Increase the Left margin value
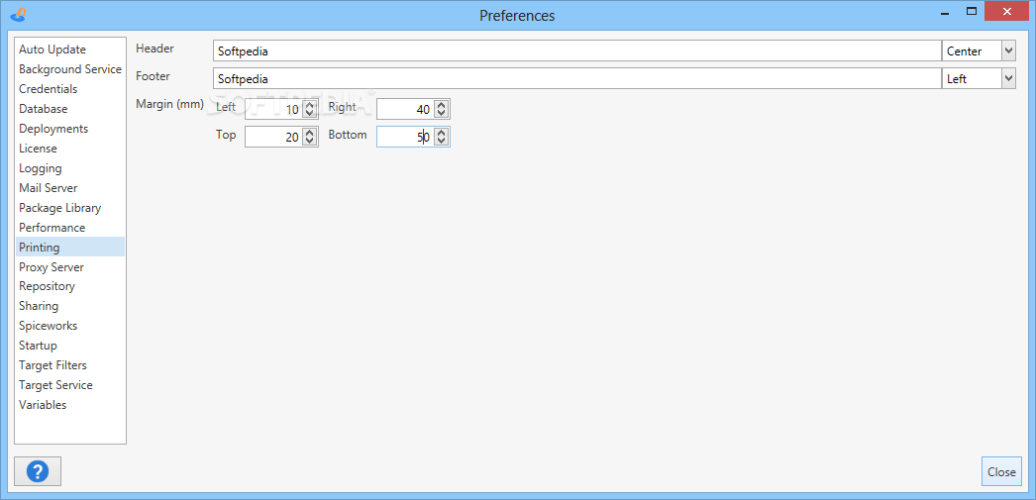 click(309, 105)
